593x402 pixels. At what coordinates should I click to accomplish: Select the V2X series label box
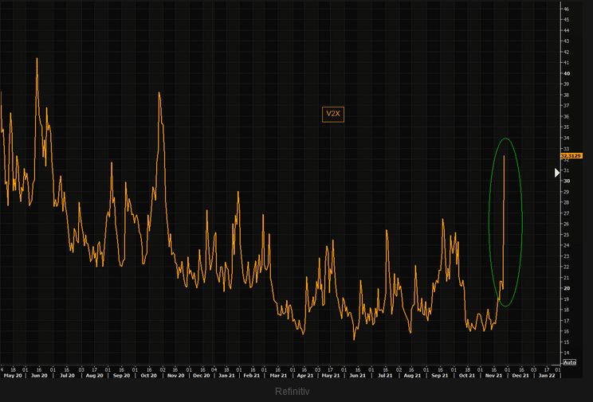tap(333, 114)
